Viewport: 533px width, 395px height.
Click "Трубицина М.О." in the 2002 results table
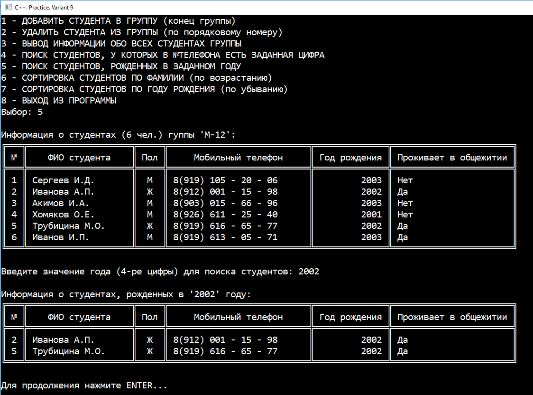pyautogui.click(x=68, y=351)
